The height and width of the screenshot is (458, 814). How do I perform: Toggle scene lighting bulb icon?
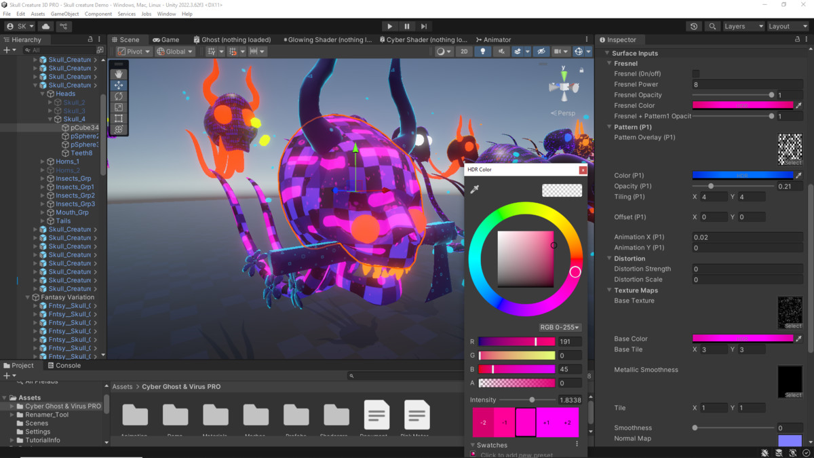pos(483,52)
